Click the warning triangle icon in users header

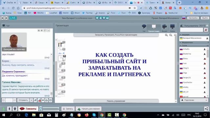(207, 26)
